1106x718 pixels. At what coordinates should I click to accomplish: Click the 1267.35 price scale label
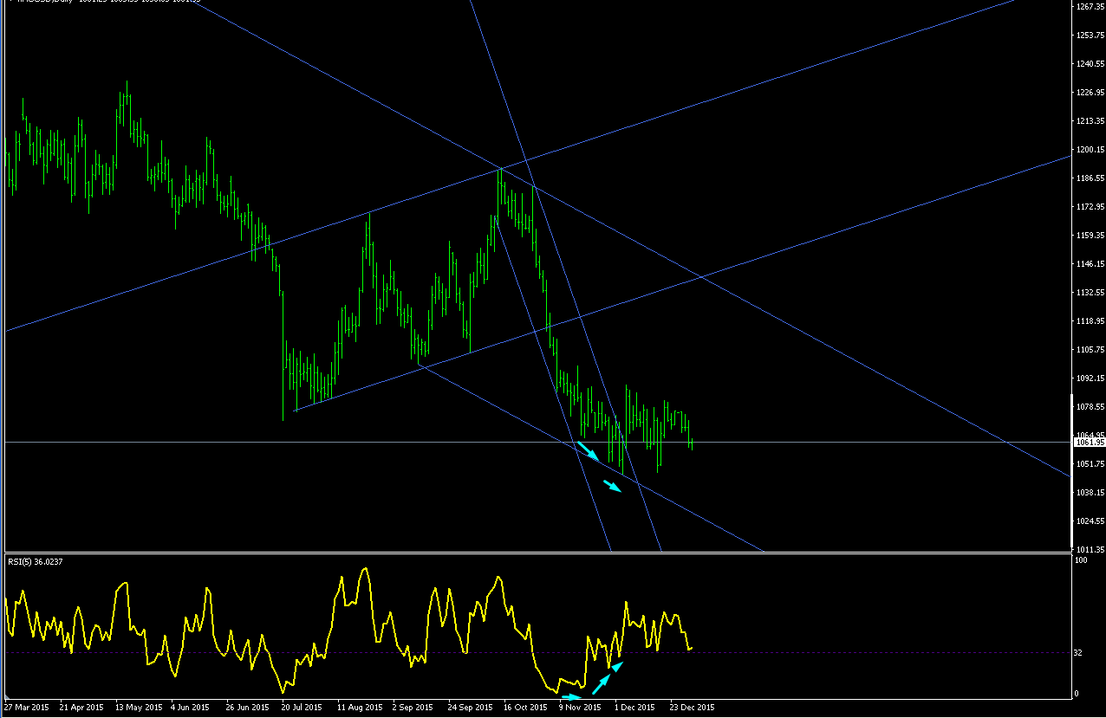[1089, 7]
